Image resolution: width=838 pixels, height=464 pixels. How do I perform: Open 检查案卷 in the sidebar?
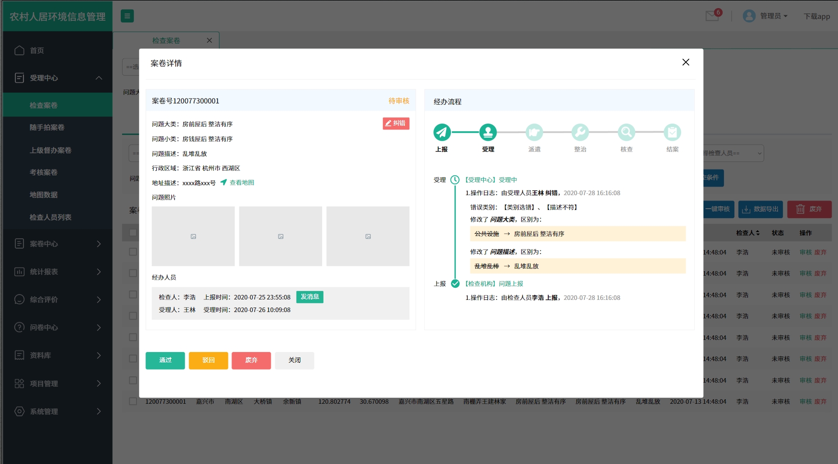tap(58, 105)
